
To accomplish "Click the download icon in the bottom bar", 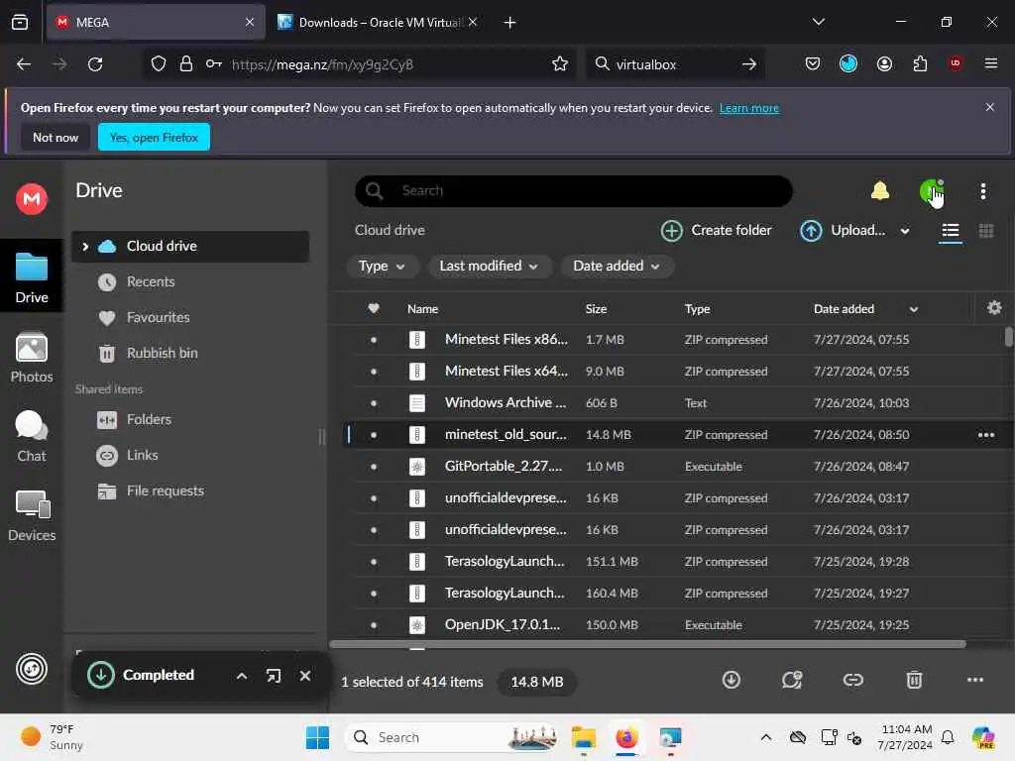I will pos(731,680).
